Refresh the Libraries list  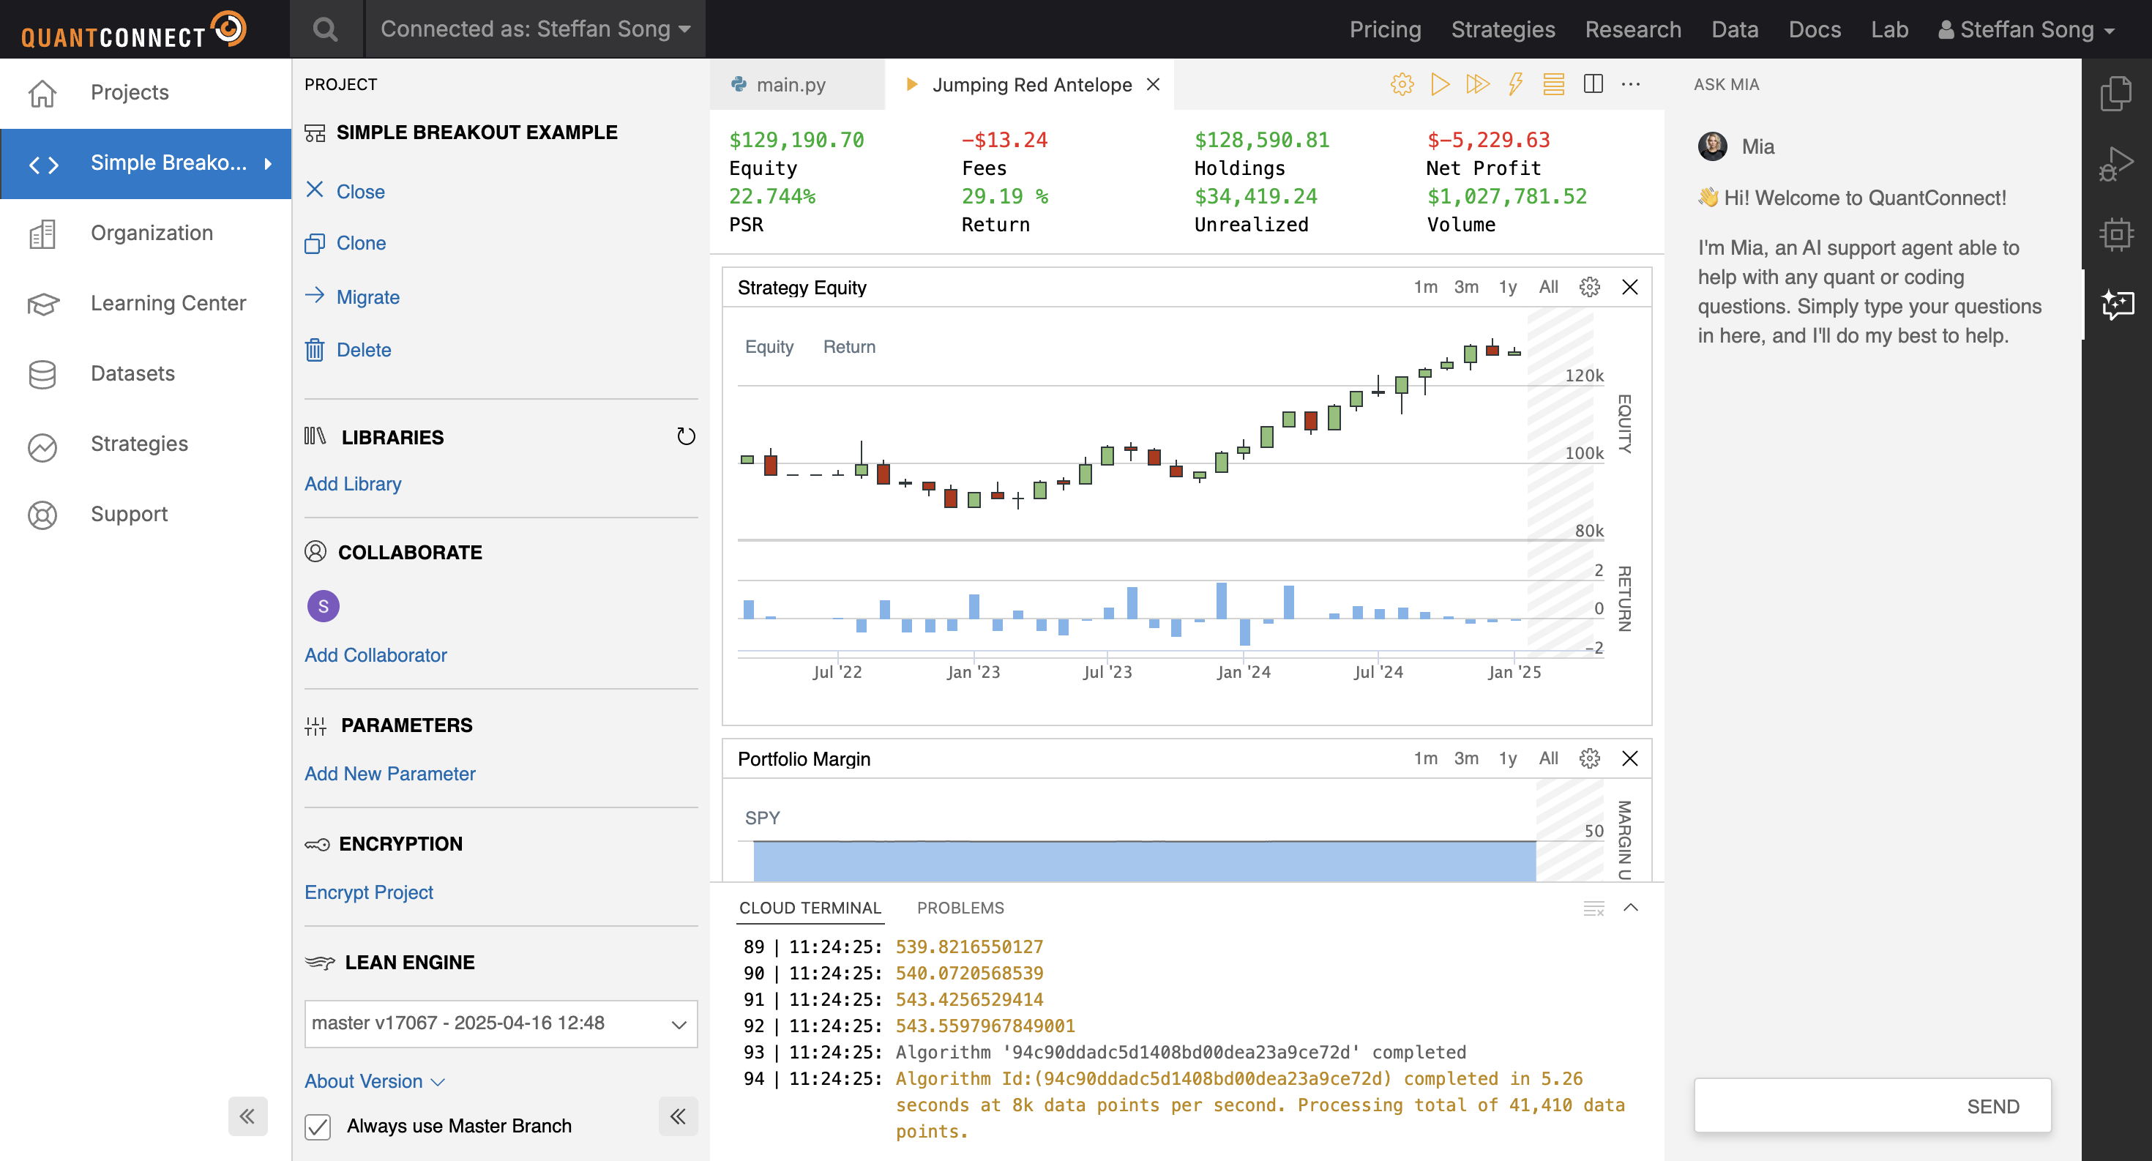686,437
